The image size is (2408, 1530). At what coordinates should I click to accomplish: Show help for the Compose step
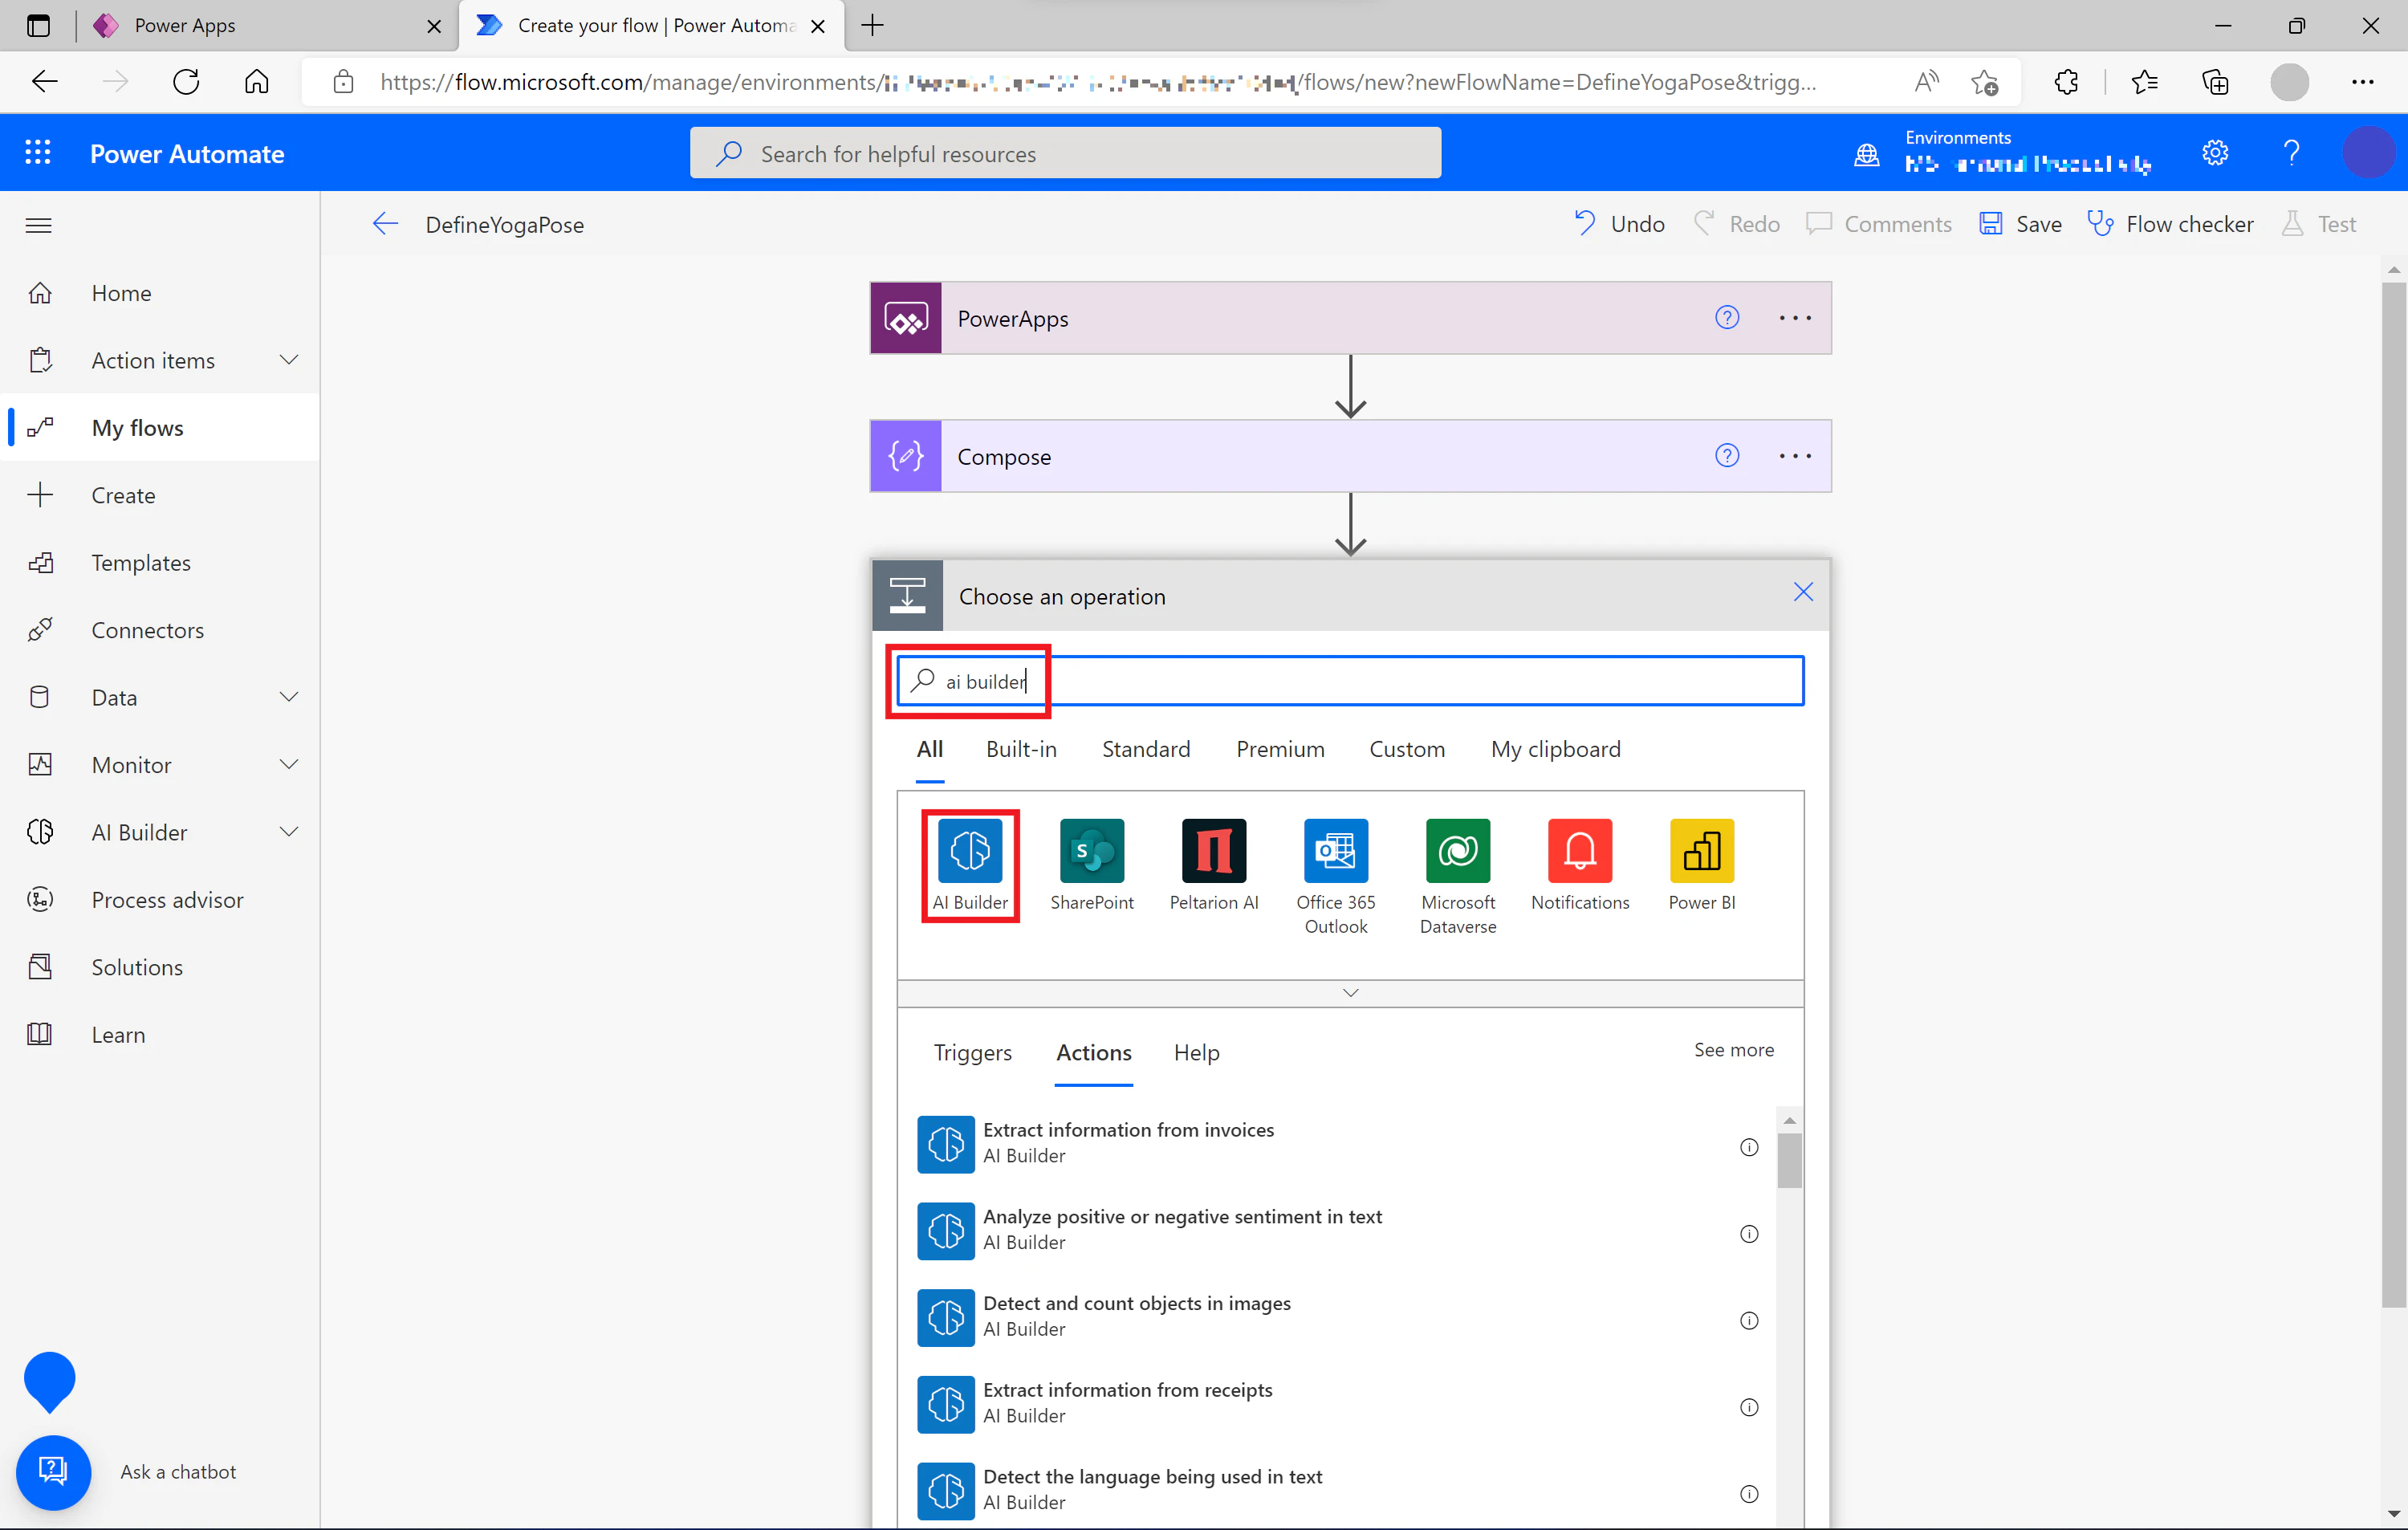(x=1726, y=456)
